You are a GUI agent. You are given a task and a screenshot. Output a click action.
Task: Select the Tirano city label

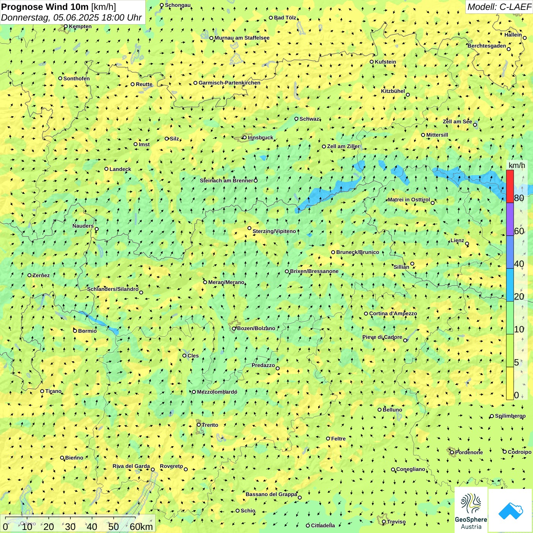click(x=53, y=391)
